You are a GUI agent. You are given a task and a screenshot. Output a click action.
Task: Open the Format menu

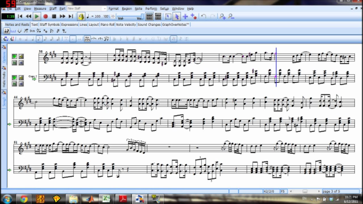(x=113, y=9)
